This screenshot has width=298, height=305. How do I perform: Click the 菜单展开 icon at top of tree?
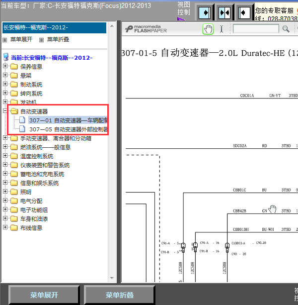tap(4, 40)
